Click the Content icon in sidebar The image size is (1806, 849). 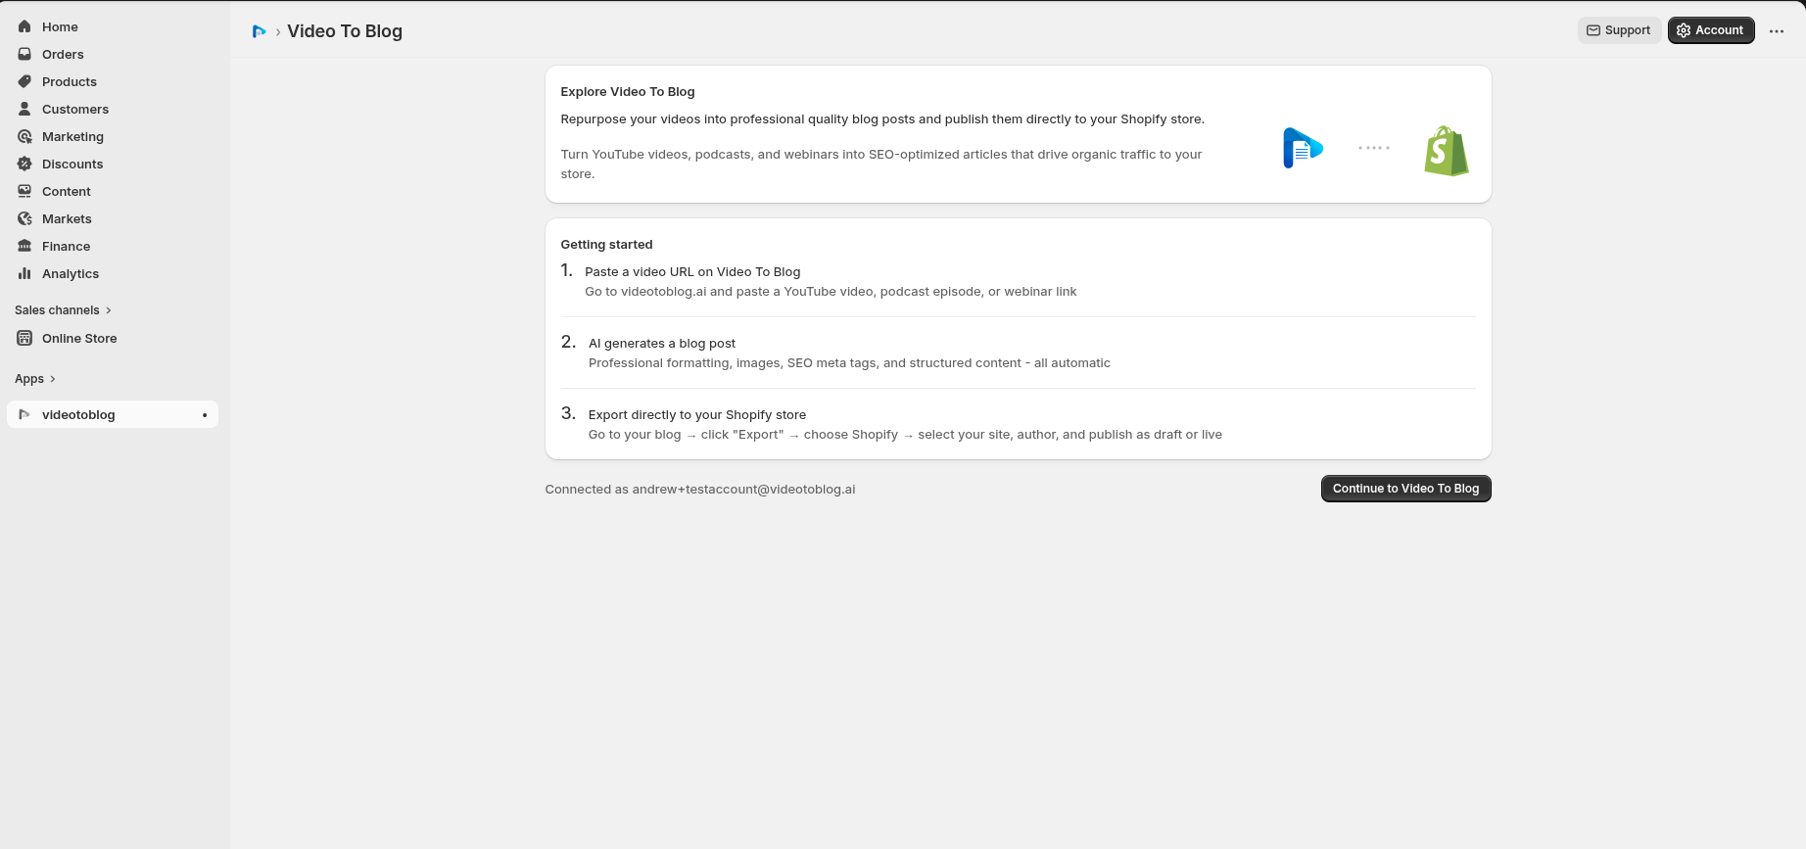(x=24, y=191)
